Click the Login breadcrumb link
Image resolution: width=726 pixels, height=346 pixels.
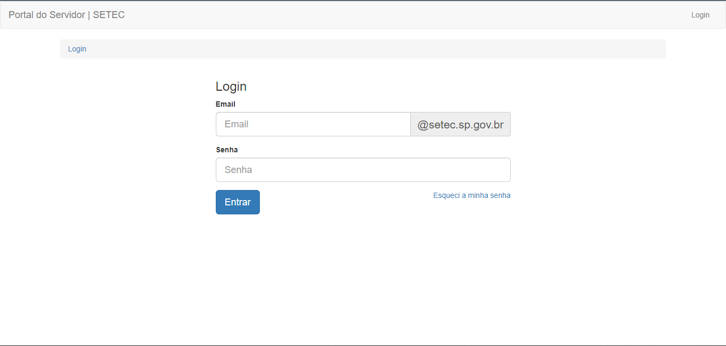click(x=77, y=49)
